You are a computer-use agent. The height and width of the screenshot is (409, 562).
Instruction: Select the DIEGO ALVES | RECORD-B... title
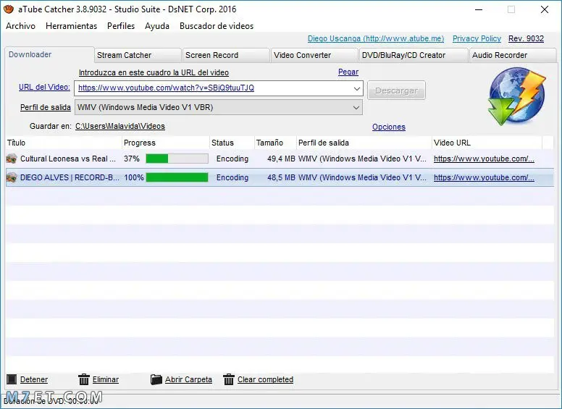pyautogui.click(x=70, y=177)
